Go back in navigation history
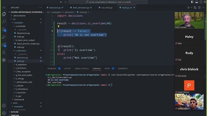Viewport: 207px width, 116px height. point(61,2)
